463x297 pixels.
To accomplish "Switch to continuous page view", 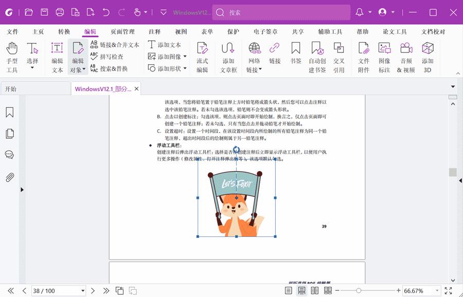I will 301,290.
